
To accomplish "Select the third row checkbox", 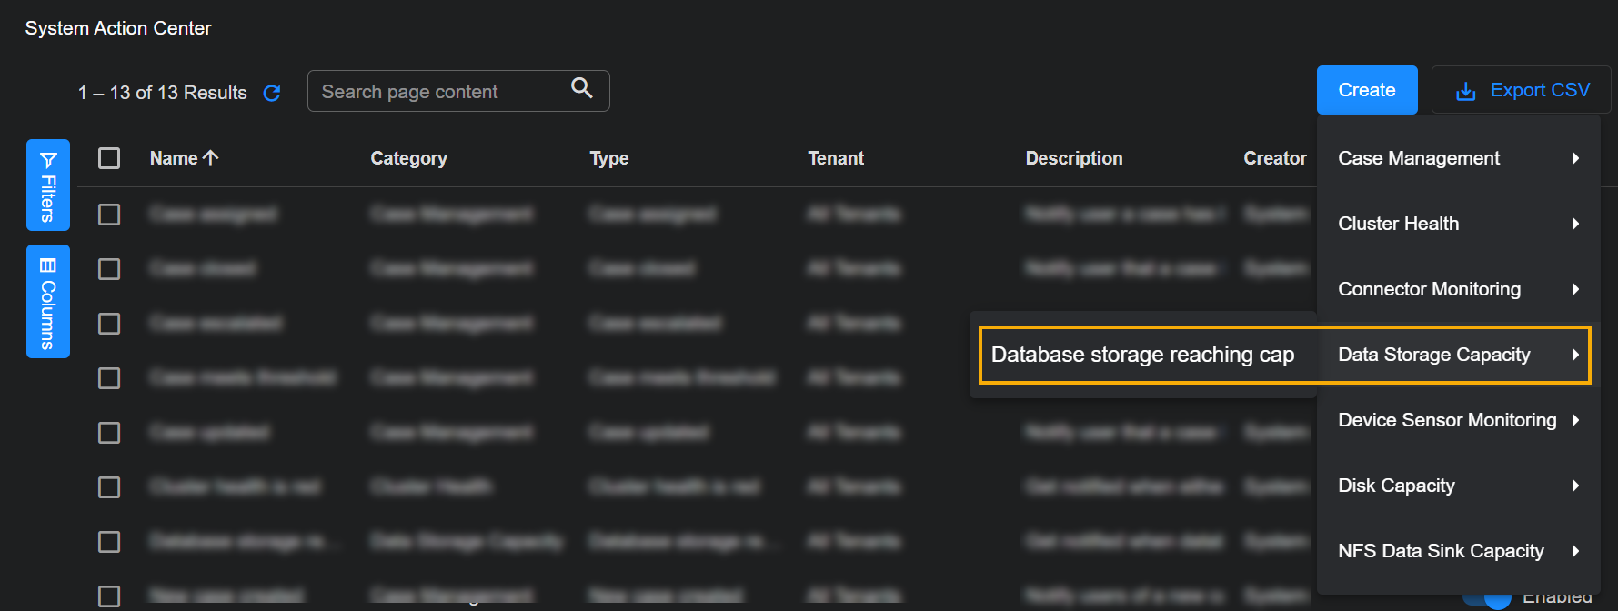I will coord(109,324).
